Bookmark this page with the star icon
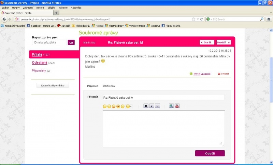The width and height of the screenshot is (273, 165). (x=193, y=19)
